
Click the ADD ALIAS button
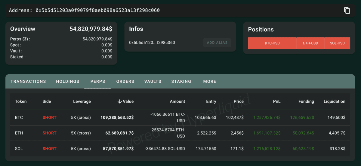coord(217,43)
